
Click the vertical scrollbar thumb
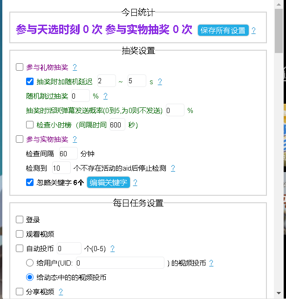coord(279,28)
